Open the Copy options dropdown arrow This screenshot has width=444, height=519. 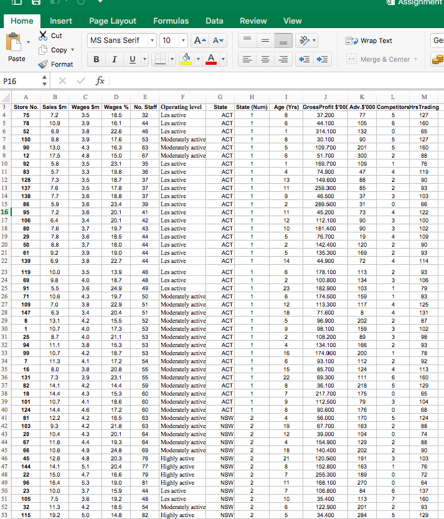(x=72, y=50)
